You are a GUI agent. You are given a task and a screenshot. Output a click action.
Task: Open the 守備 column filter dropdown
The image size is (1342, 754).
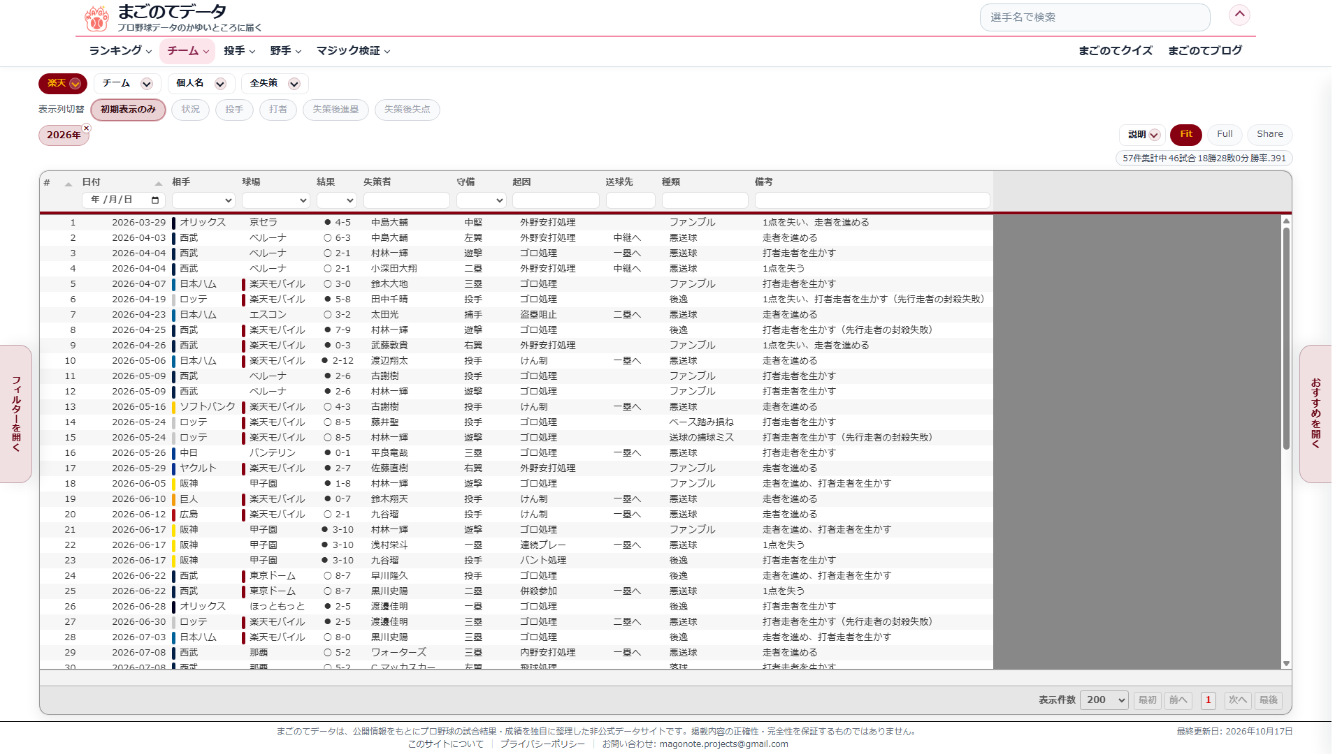coord(482,200)
